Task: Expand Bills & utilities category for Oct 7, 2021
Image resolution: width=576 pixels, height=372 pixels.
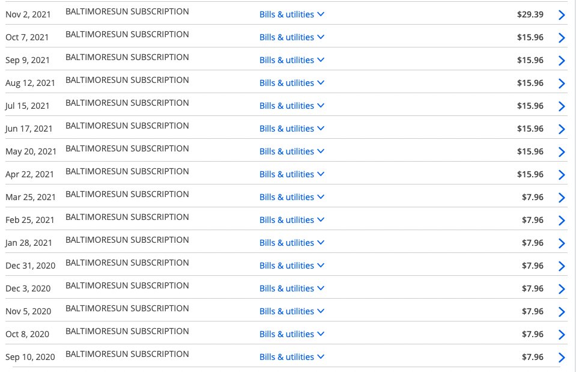Action: [x=292, y=37]
